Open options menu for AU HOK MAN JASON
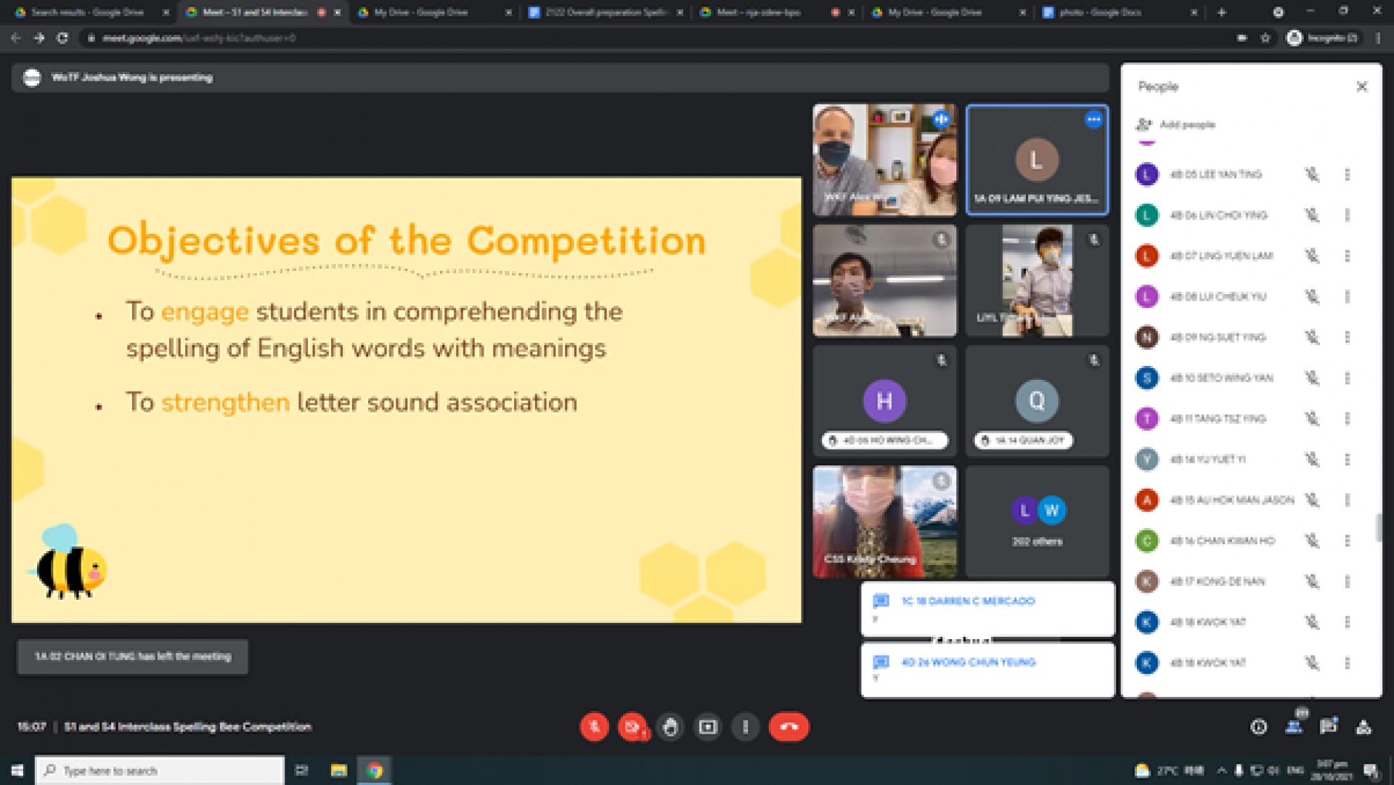 tap(1348, 500)
